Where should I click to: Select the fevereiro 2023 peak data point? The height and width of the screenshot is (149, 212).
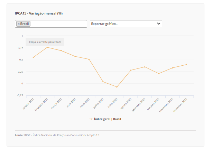point(47,47)
